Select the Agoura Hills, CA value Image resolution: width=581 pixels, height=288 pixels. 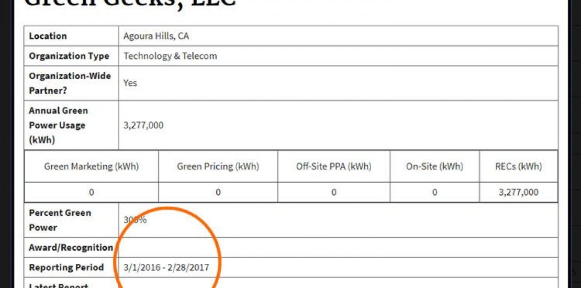156,36
